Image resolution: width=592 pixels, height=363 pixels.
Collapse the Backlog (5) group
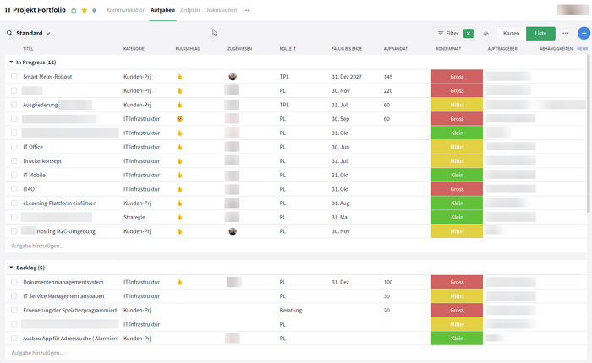point(11,268)
